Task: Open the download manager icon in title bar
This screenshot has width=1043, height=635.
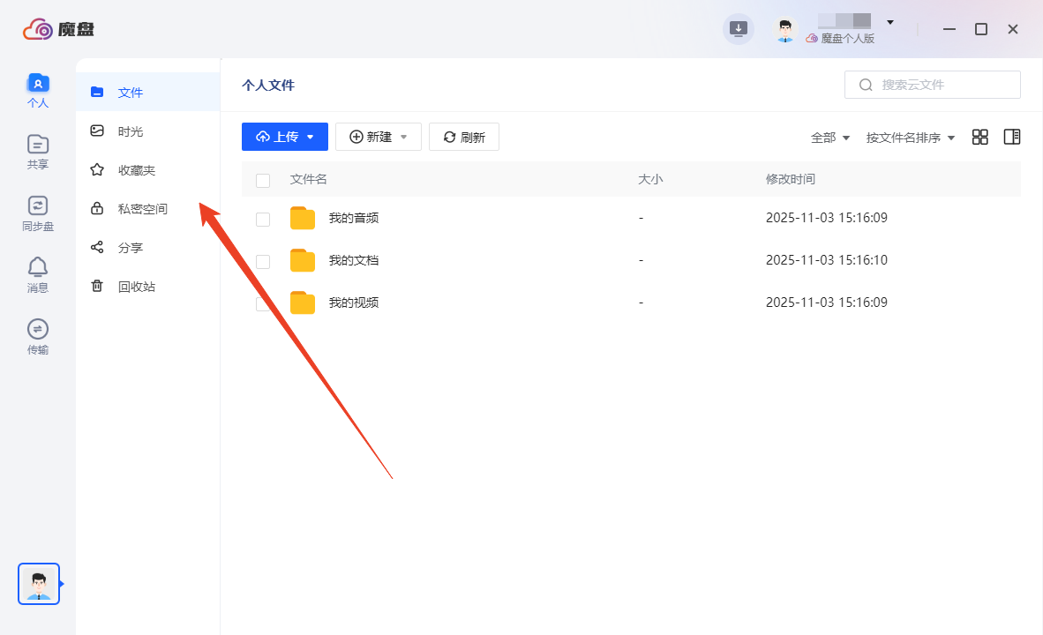Action: click(738, 28)
